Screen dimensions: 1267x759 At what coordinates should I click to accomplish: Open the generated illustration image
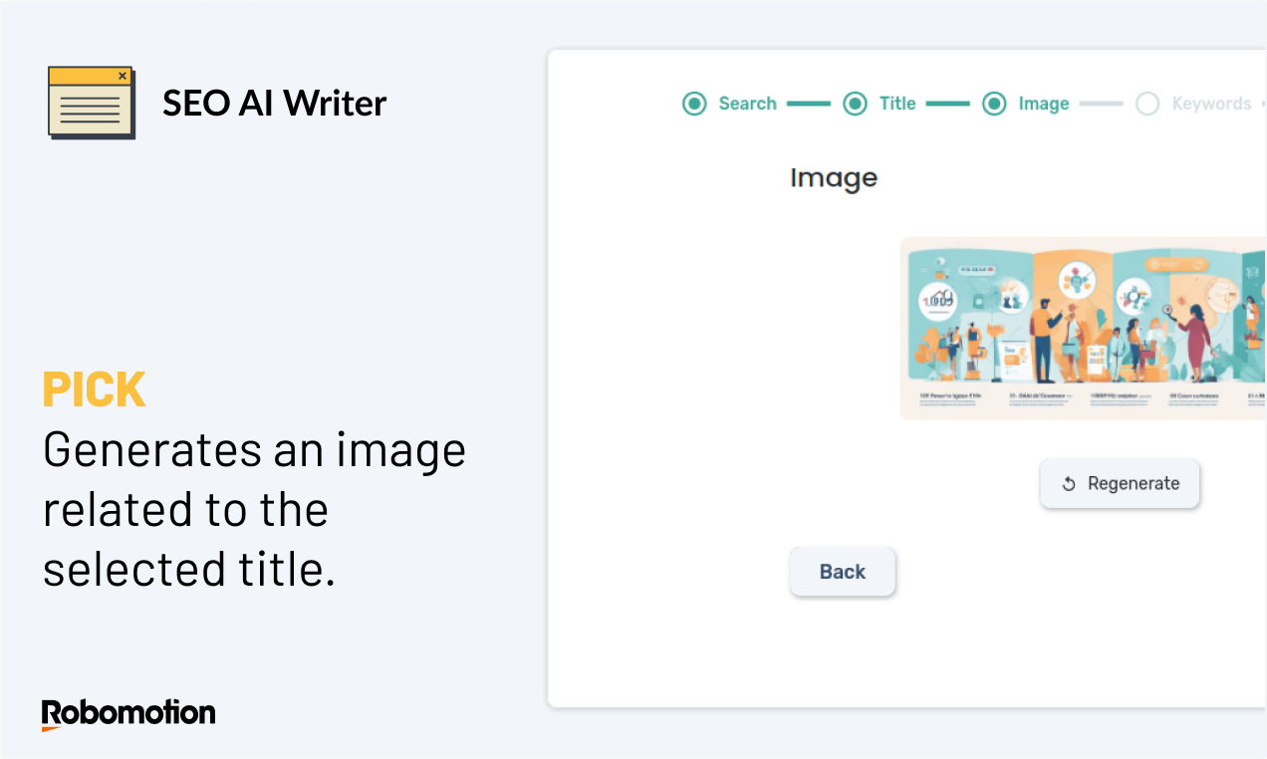(1083, 328)
